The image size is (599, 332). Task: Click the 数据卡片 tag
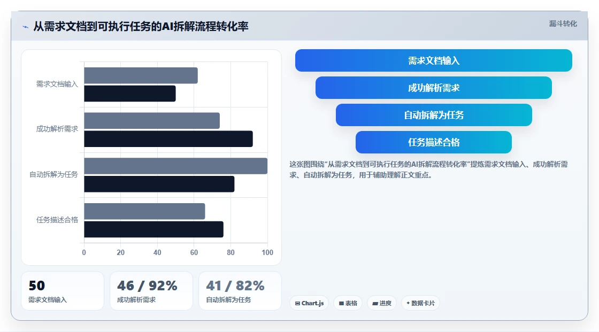(x=420, y=303)
